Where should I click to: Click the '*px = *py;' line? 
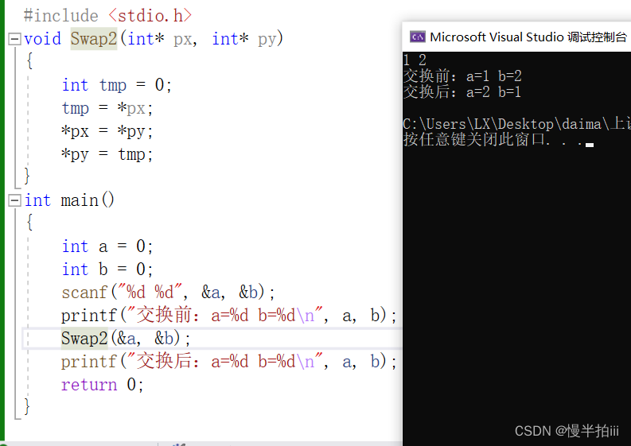[x=107, y=131]
